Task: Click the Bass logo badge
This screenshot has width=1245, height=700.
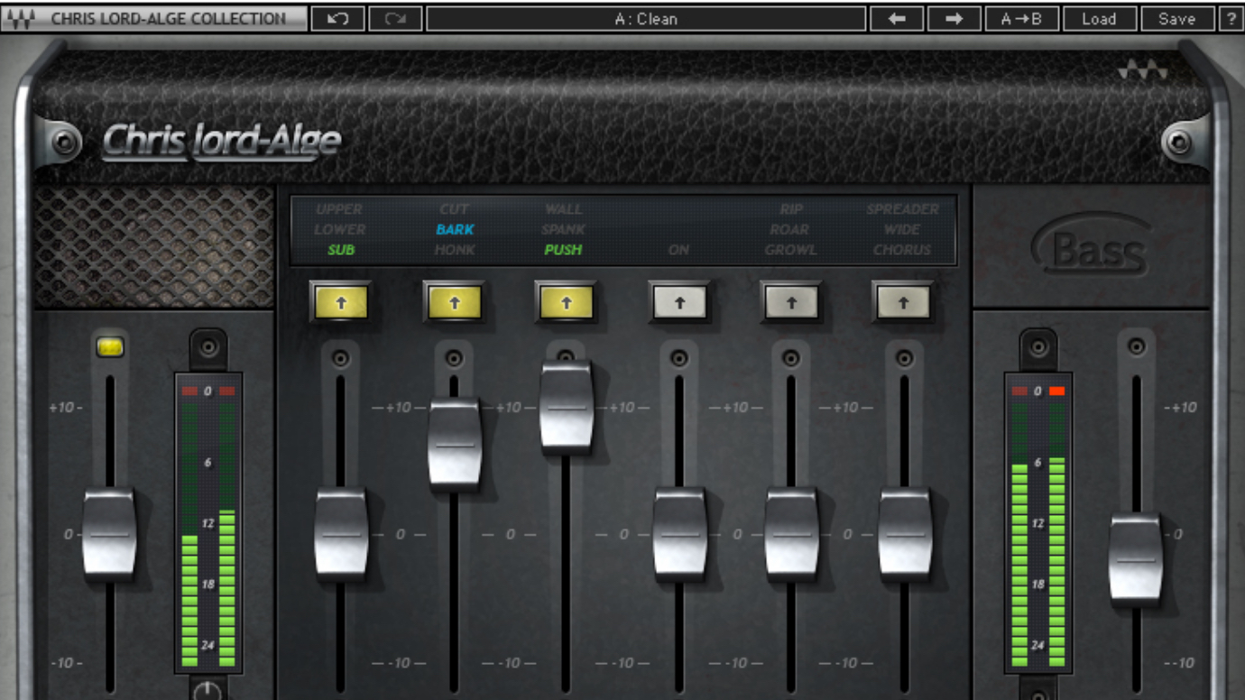Action: point(1092,245)
